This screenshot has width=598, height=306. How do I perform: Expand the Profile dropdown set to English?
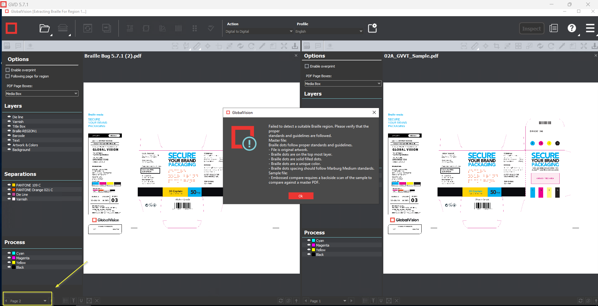click(328, 31)
